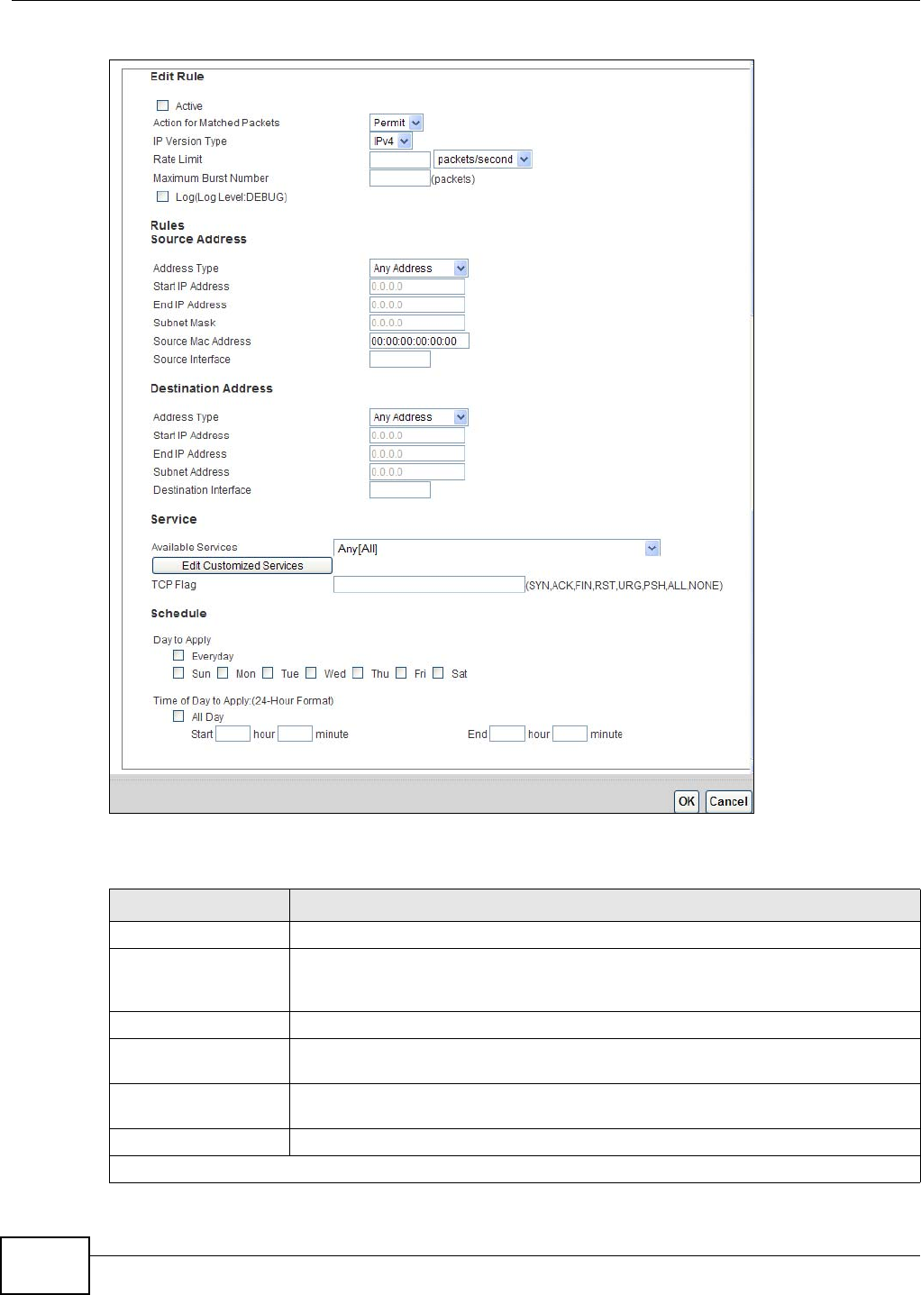921x1295 pixels.
Task: Focus the Maximum Burst Number field
Action: 400,178
